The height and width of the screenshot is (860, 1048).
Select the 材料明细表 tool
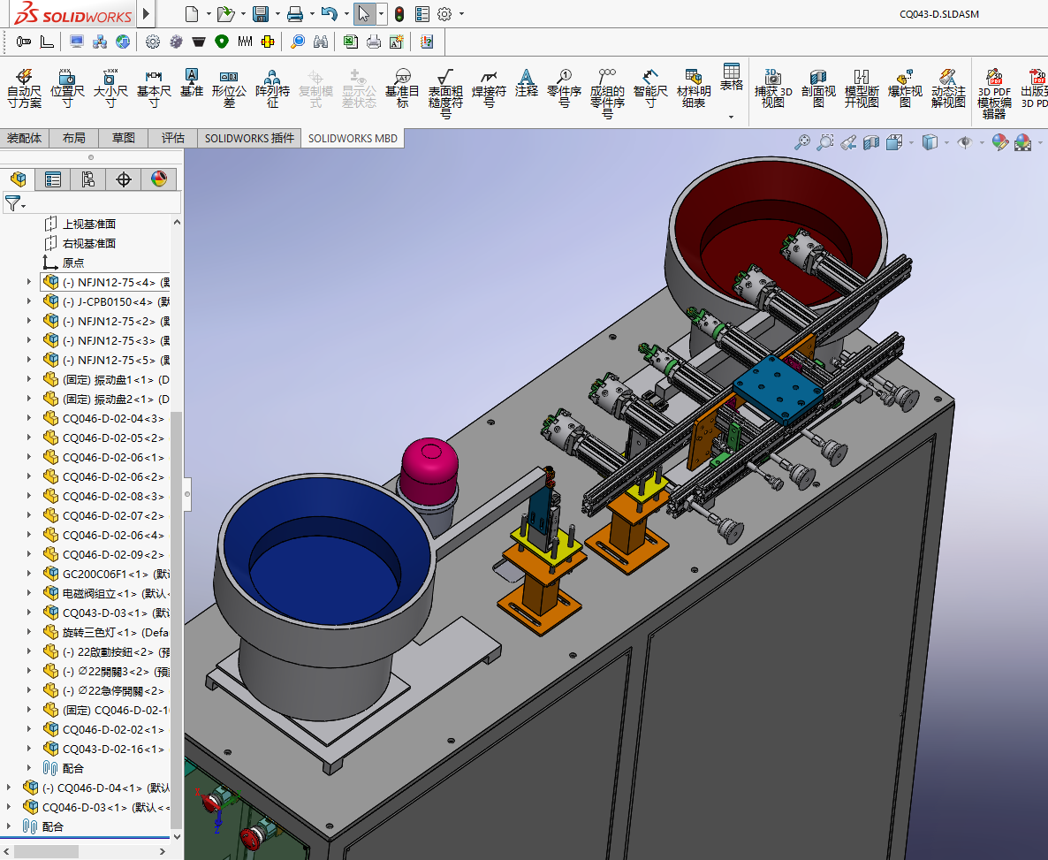coord(694,89)
